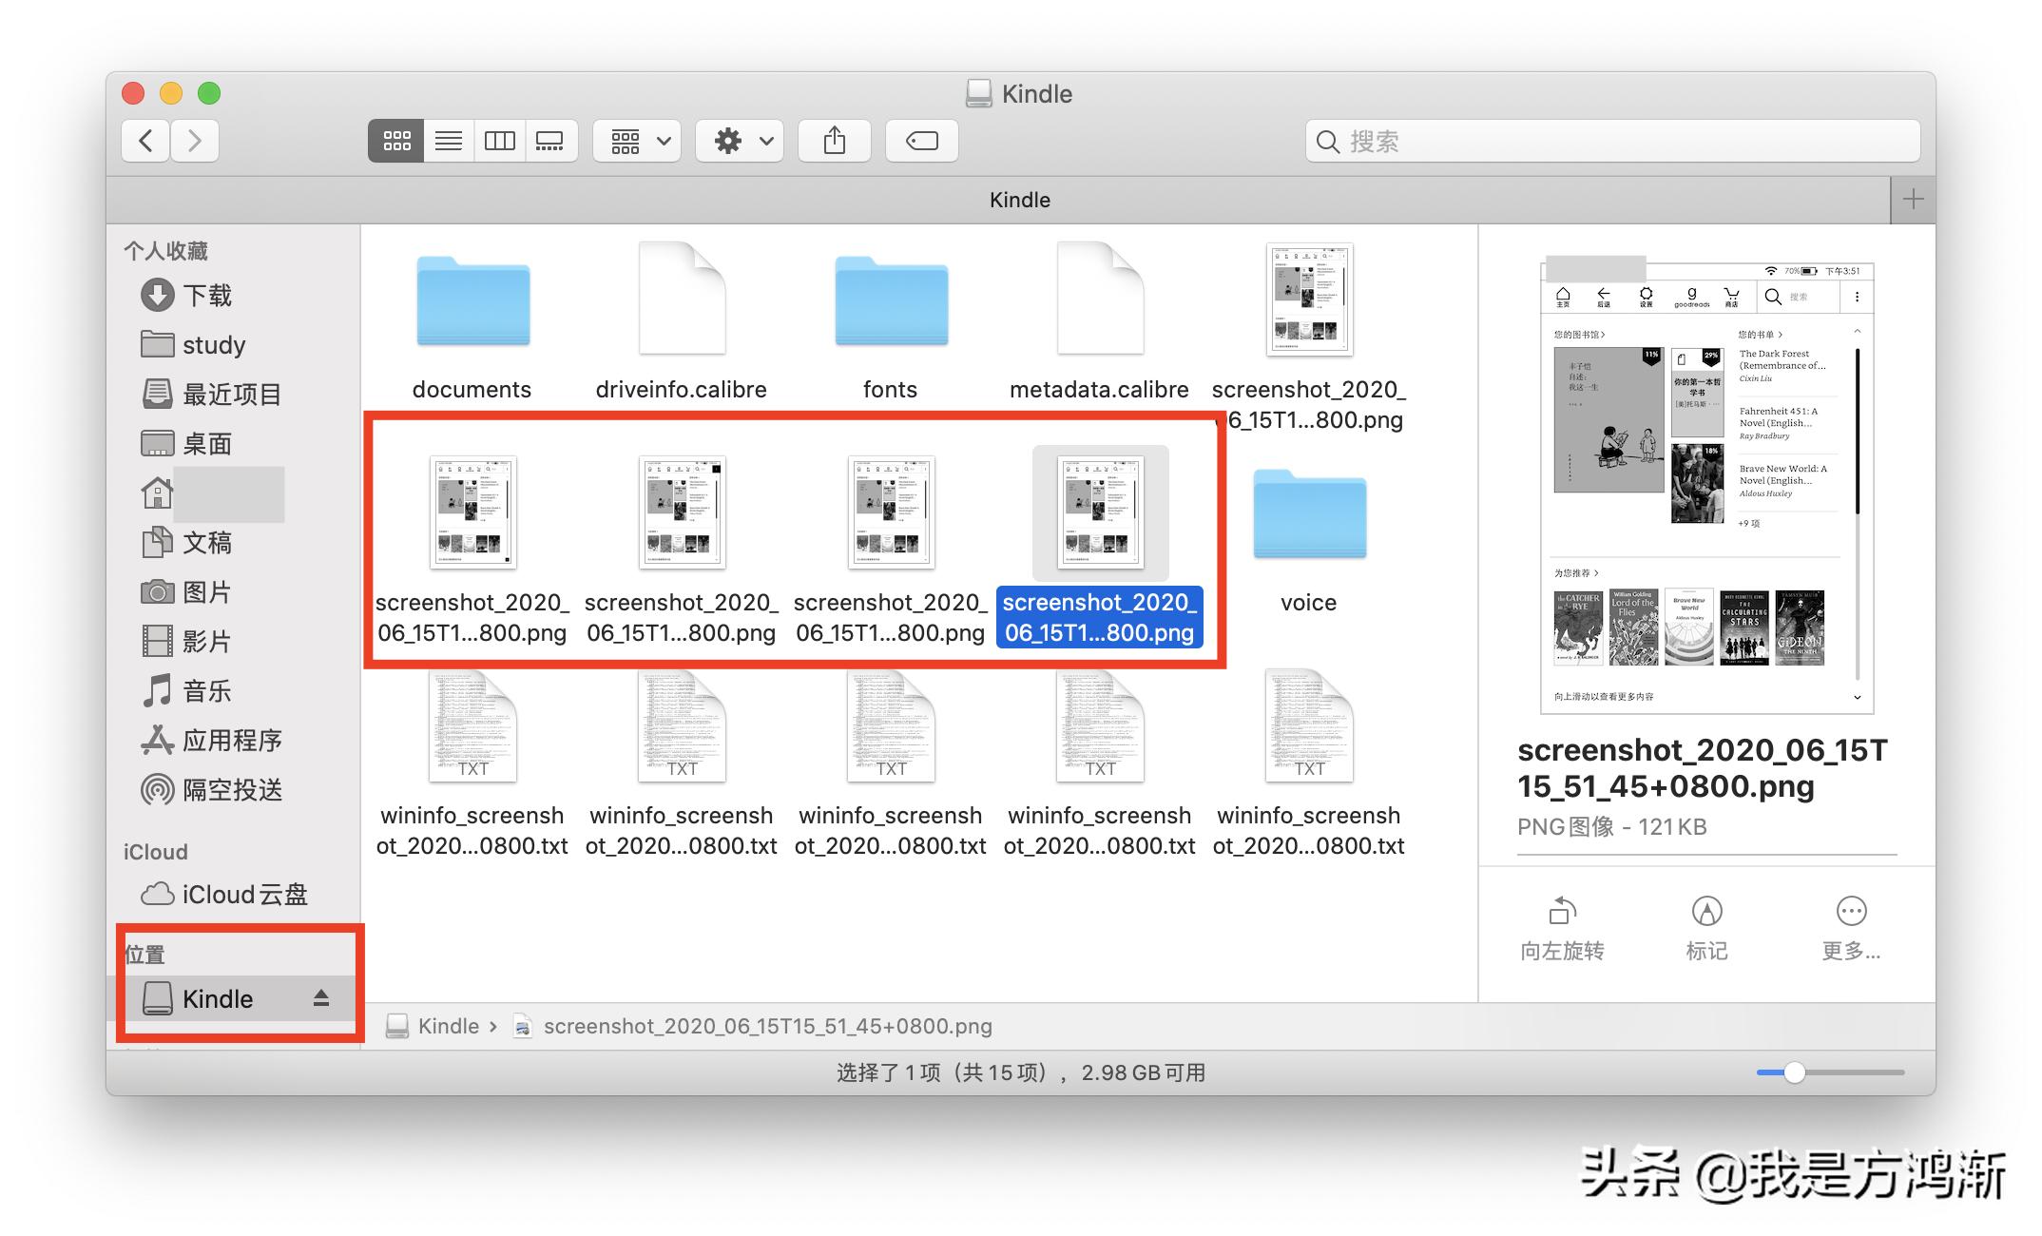Open the item grouping dropdown
Screen dimensions: 2042x1236
click(635, 141)
